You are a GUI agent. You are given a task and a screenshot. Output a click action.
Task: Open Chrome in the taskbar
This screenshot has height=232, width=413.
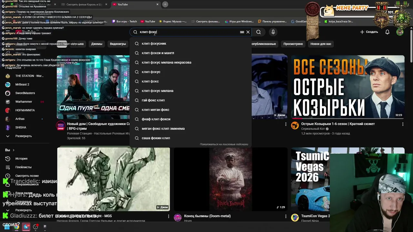(16, 227)
